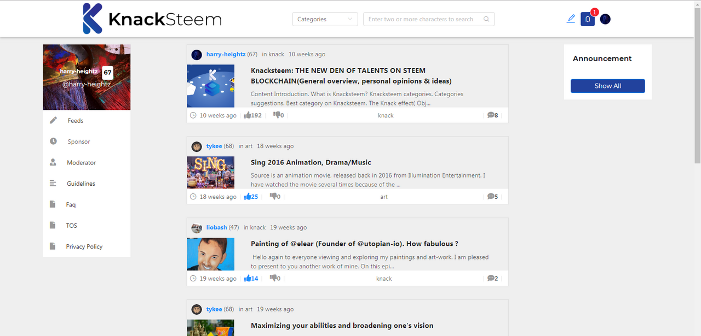Open the notifications bell

588,19
